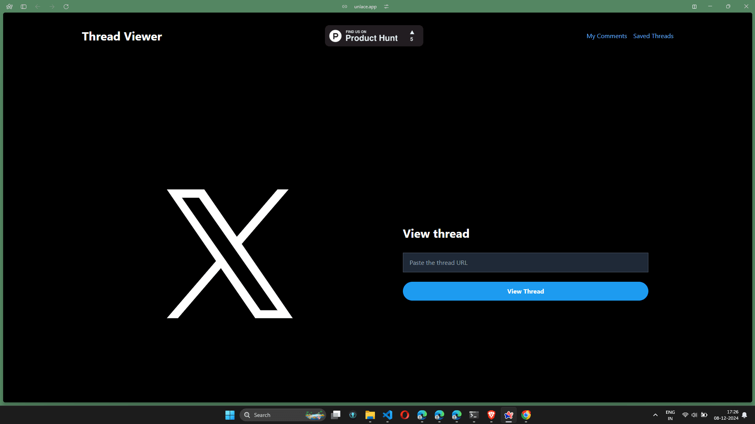Open Saved Threads
The height and width of the screenshot is (424, 755).
point(653,36)
